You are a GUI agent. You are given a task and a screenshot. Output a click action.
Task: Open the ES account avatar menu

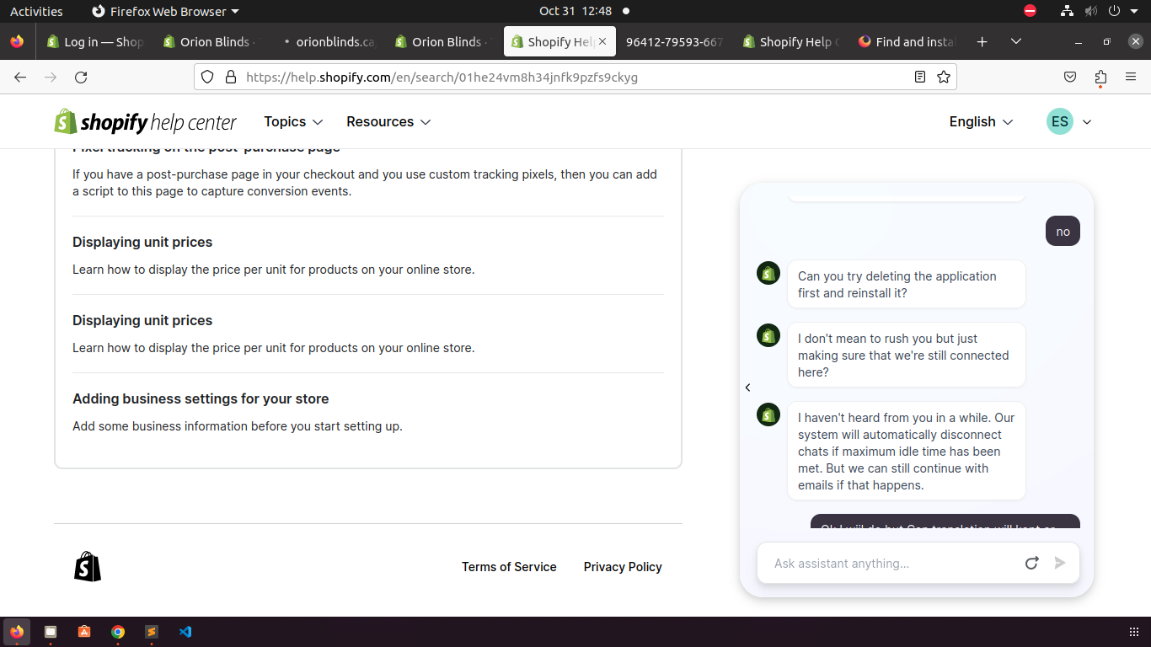[1068, 122]
